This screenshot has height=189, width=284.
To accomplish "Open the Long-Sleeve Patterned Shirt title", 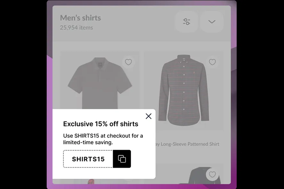I will coord(187,144).
